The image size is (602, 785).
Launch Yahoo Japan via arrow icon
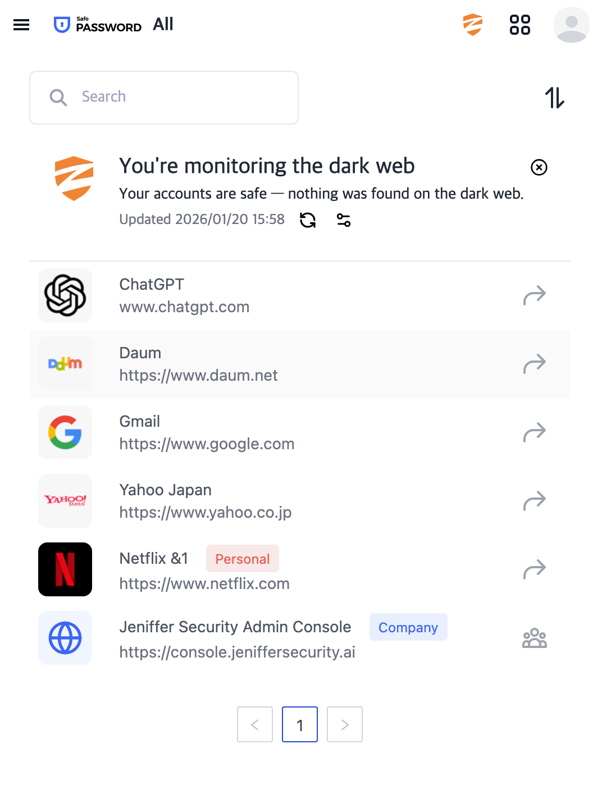[x=534, y=501]
